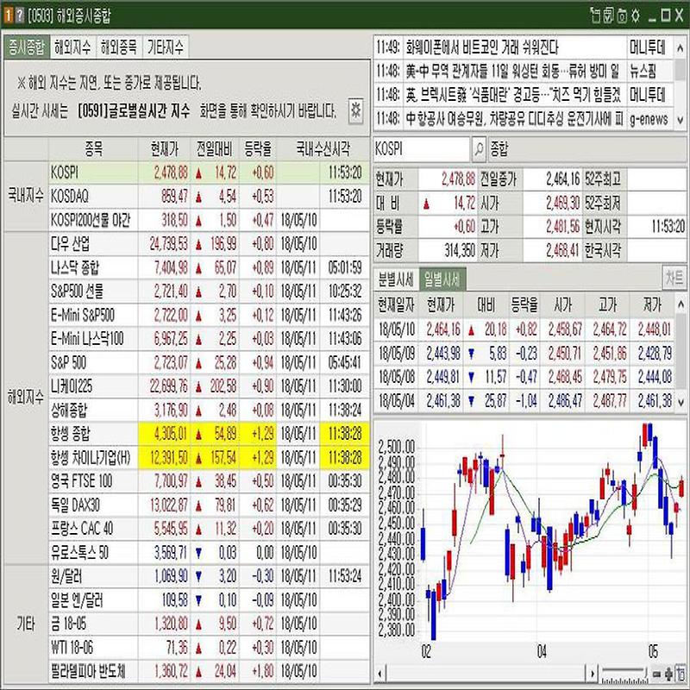Switch to the 해외지수 tab

pos(72,47)
